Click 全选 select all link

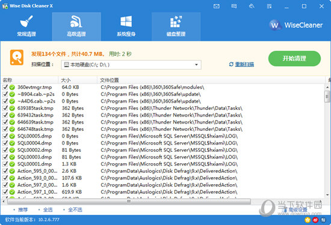pyautogui.click(x=48, y=209)
